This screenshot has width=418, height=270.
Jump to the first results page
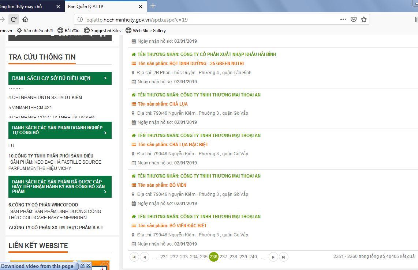coord(134,257)
